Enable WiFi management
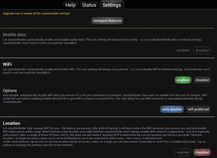 pos(183,80)
